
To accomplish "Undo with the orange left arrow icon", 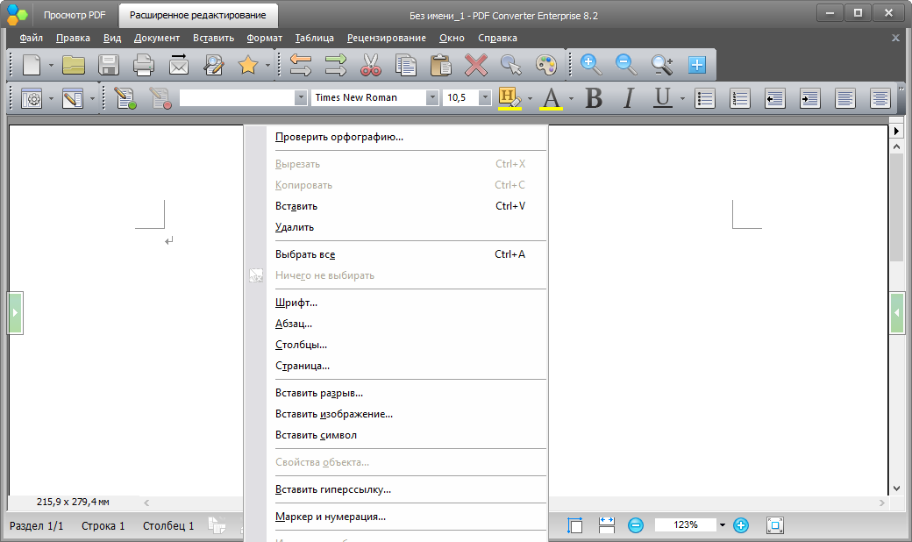I will 301,65.
